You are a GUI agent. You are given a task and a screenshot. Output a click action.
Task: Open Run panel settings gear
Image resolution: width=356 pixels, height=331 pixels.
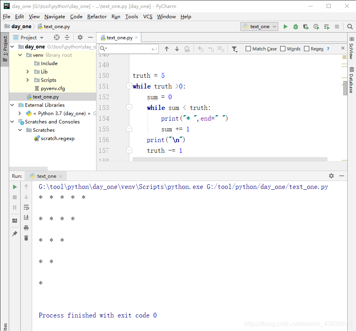pos(331,176)
